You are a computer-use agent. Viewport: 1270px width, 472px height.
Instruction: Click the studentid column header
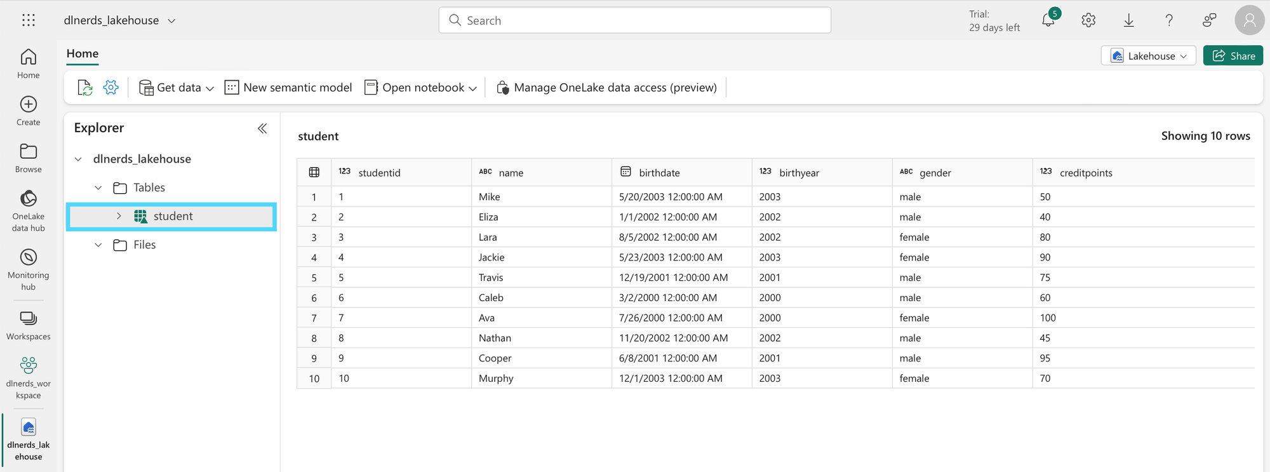click(401, 172)
